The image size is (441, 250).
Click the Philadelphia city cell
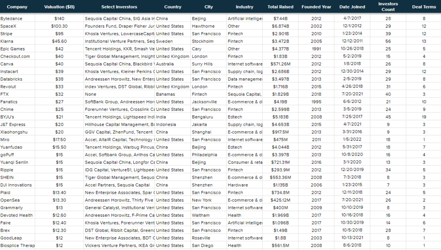tap(209, 155)
